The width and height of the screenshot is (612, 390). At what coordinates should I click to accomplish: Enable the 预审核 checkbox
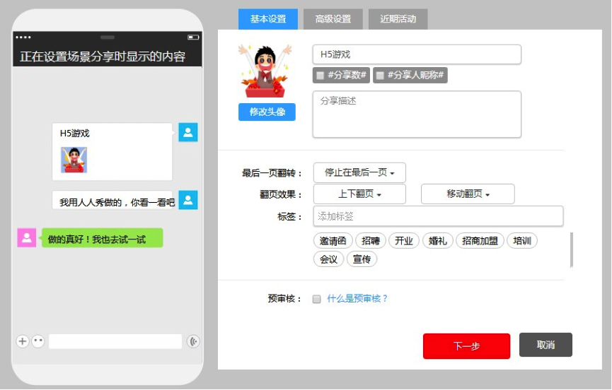tap(316, 299)
